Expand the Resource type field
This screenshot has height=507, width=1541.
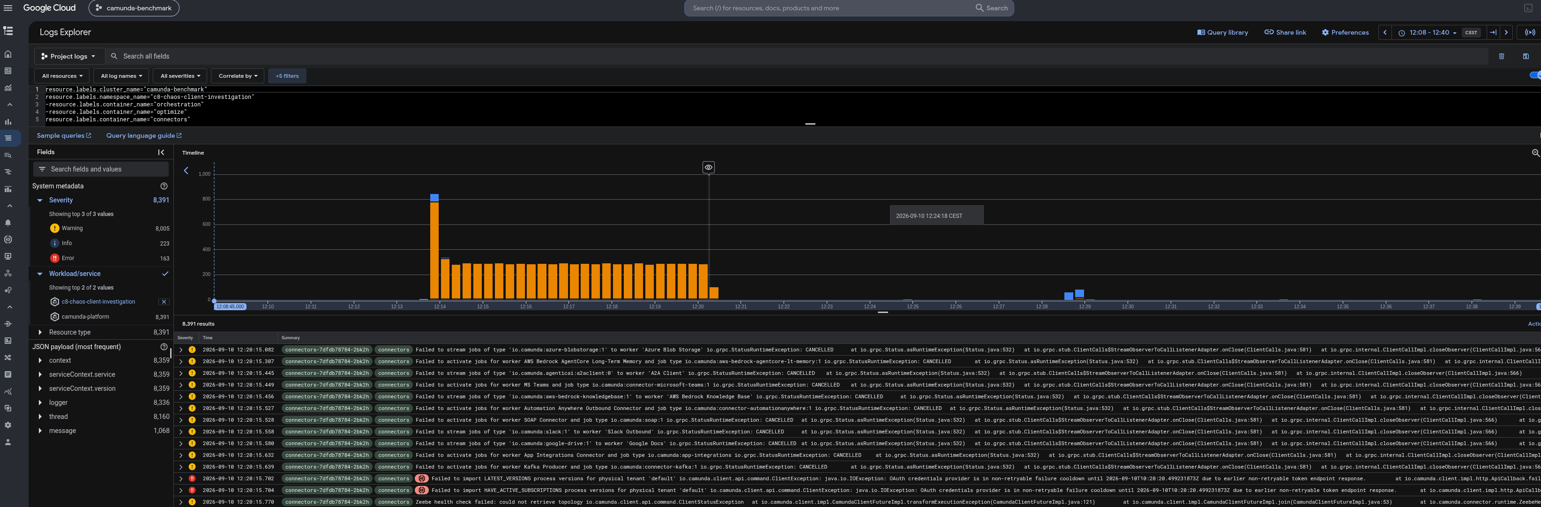tap(40, 332)
